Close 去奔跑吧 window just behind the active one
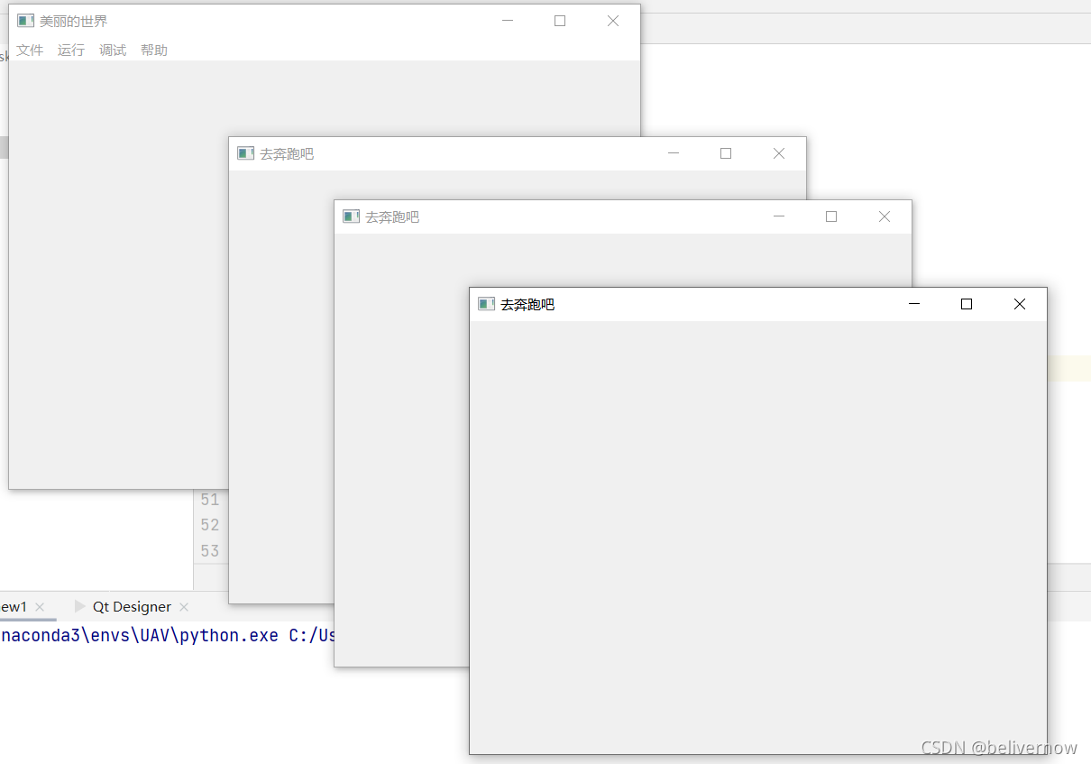The height and width of the screenshot is (764, 1091). (885, 216)
